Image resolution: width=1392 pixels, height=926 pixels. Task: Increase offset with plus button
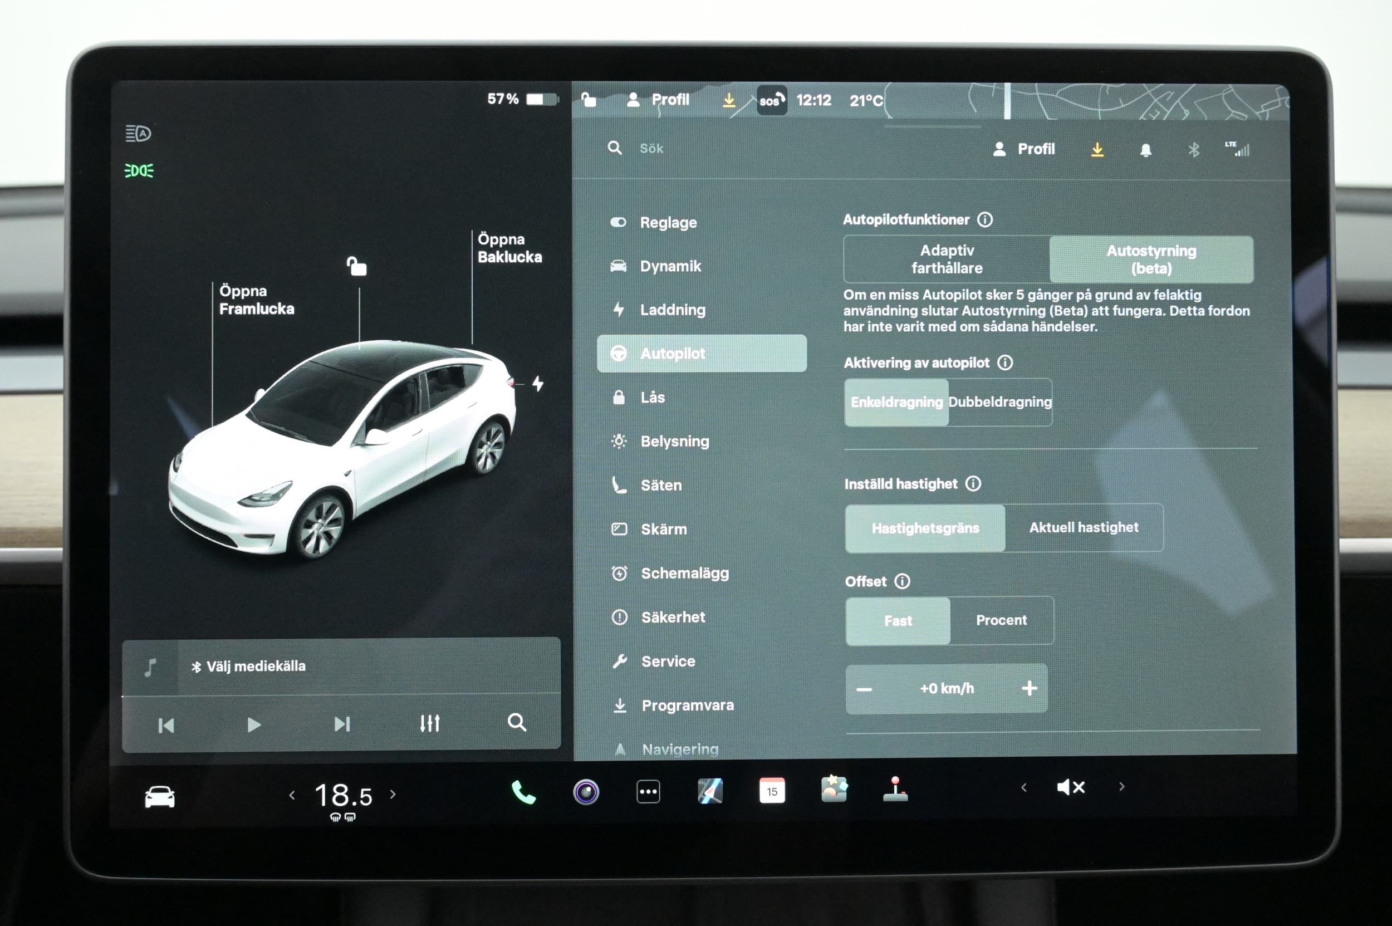click(x=1030, y=688)
